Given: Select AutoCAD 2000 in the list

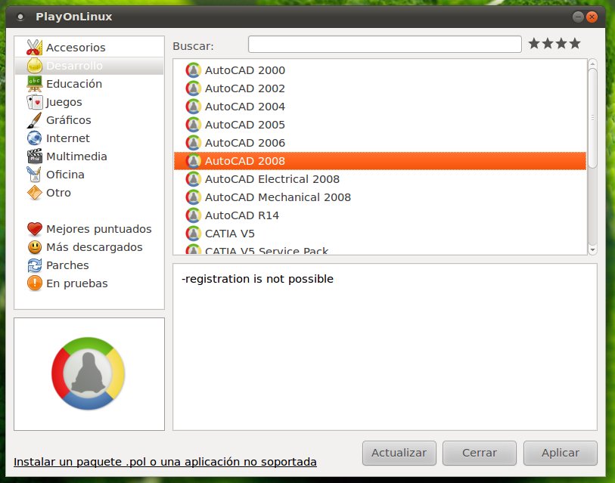Looking at the screenshot, I should (x=380, y=70).
